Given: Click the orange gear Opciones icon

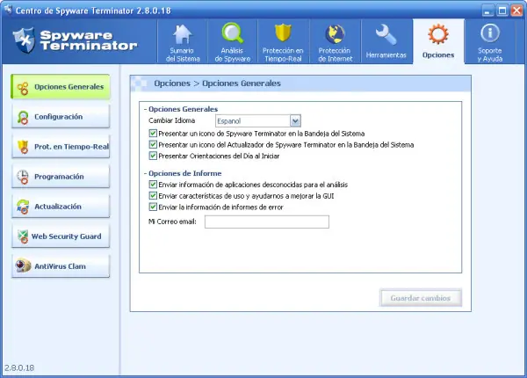Looking at the screenshot, I should [x=438, y=34].
